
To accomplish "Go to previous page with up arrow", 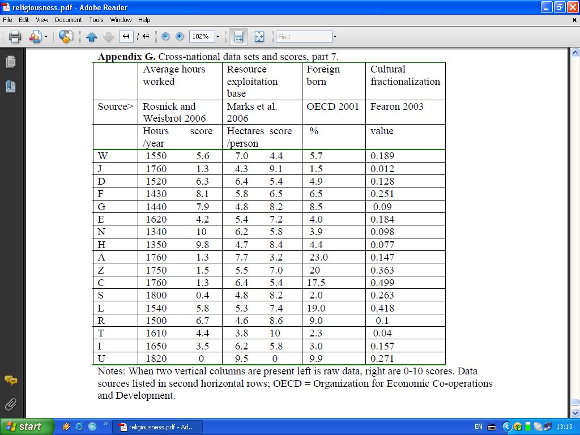I will (92, 37).
